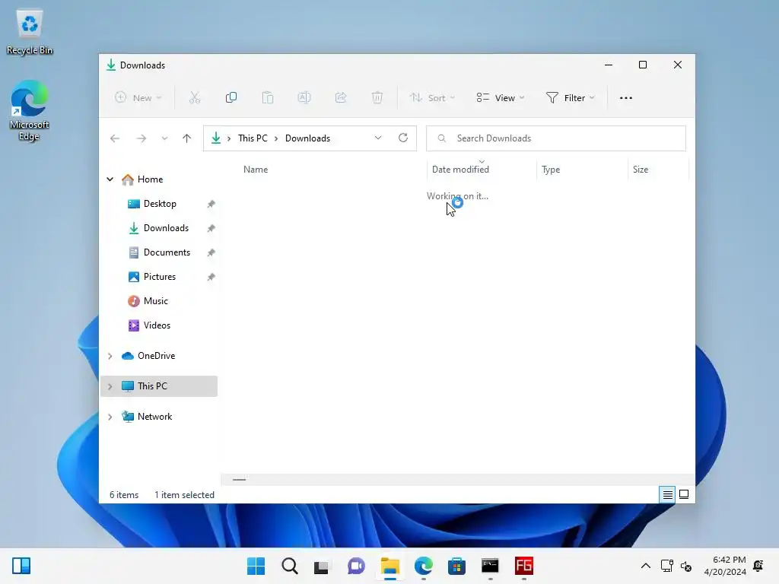Viewport: 779px width, 584px height.
Task: Select Pictures in navigation pane
Action: tap(159, 277)
